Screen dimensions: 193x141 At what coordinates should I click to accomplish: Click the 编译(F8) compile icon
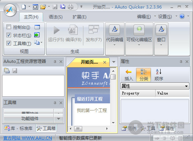(x=73, y=30)
